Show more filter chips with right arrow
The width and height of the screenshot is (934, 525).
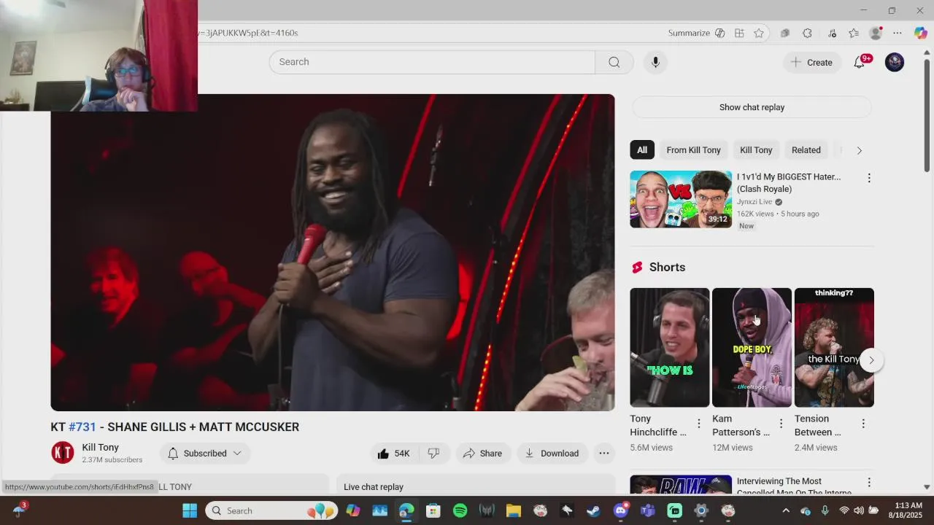tap(859, 150)
